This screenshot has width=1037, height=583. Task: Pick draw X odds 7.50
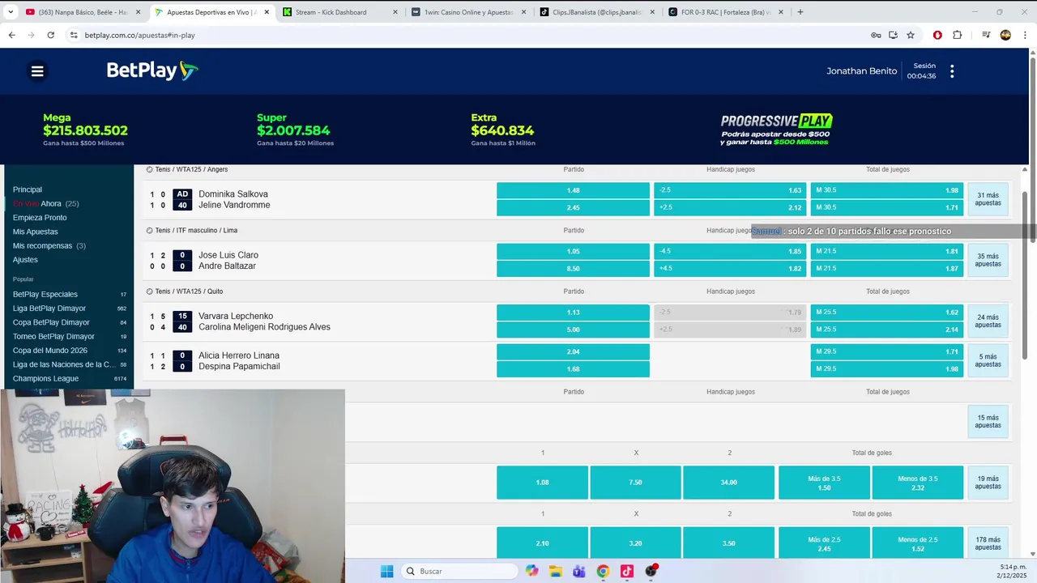(635, 483)
